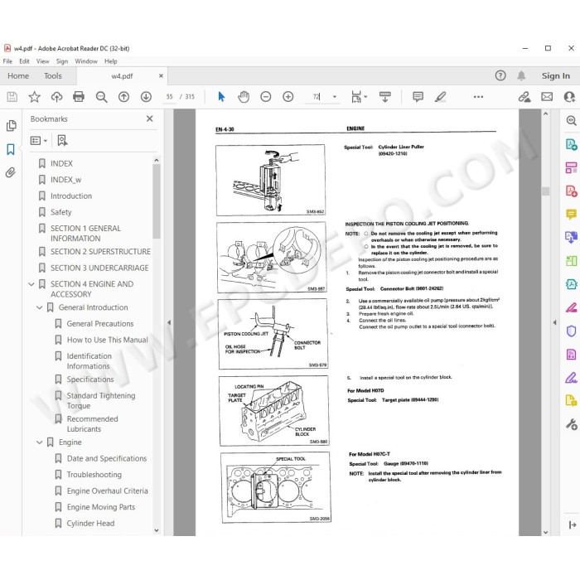The image size is (580, 580).
Task: Zoom in with the plus button
Action: 288,97
